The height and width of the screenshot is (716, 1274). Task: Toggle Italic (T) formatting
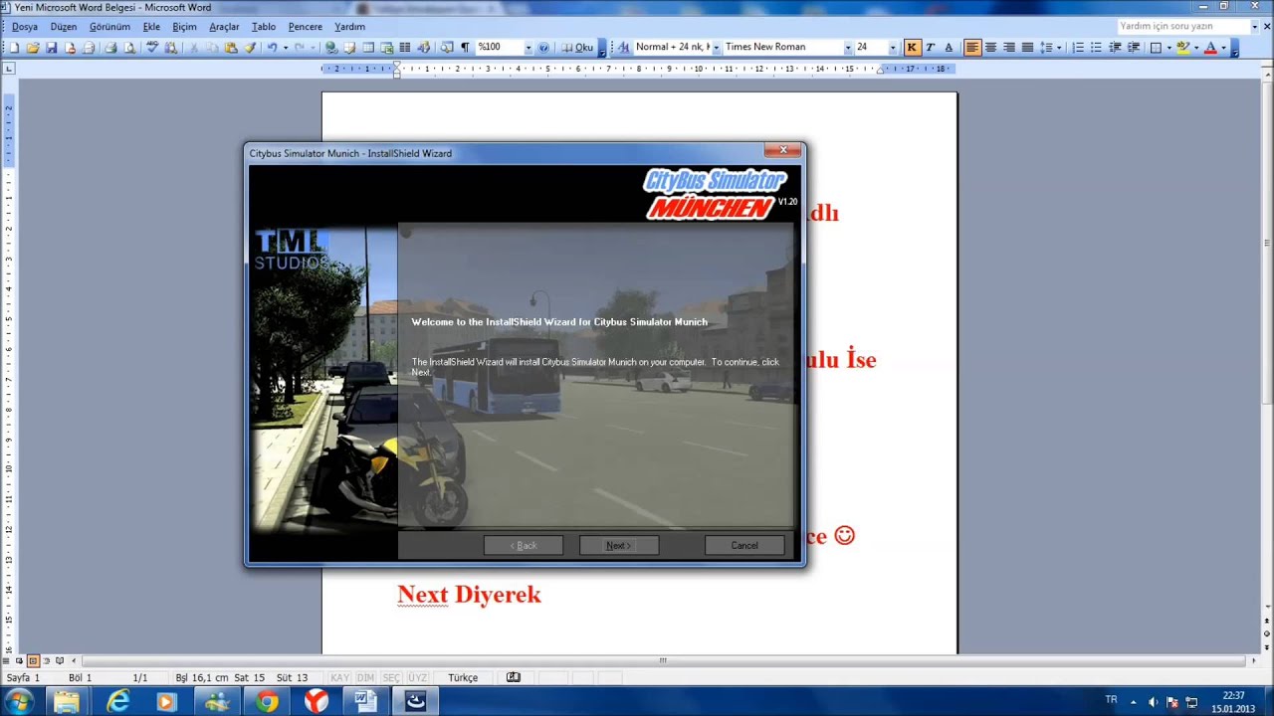(x=930, y=47)
